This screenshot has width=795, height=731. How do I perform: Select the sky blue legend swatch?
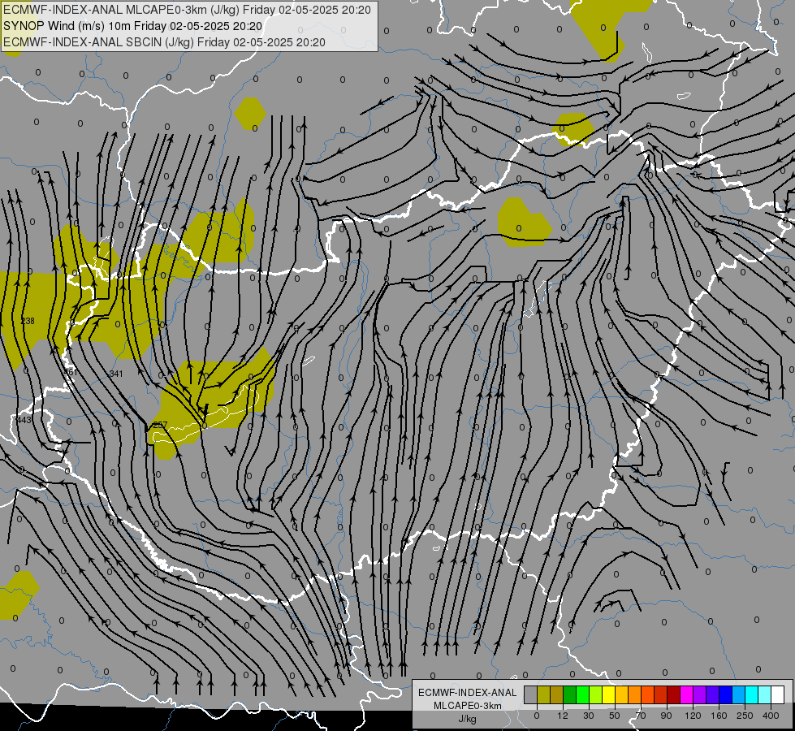tap(738, 694)
